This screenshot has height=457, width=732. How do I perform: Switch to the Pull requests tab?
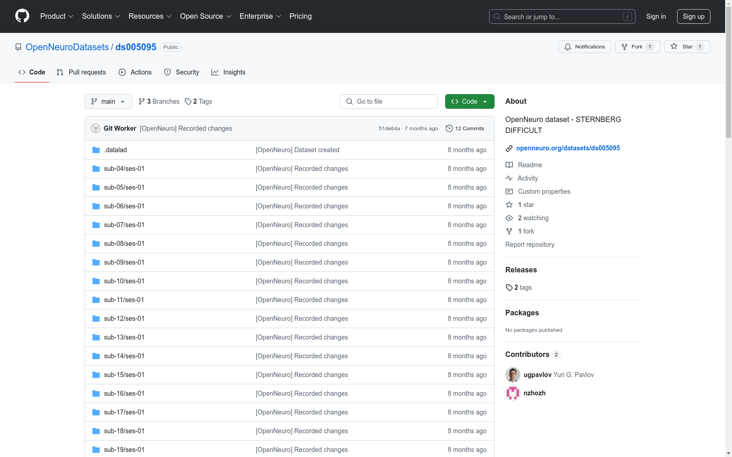click(x=81, y=72)
